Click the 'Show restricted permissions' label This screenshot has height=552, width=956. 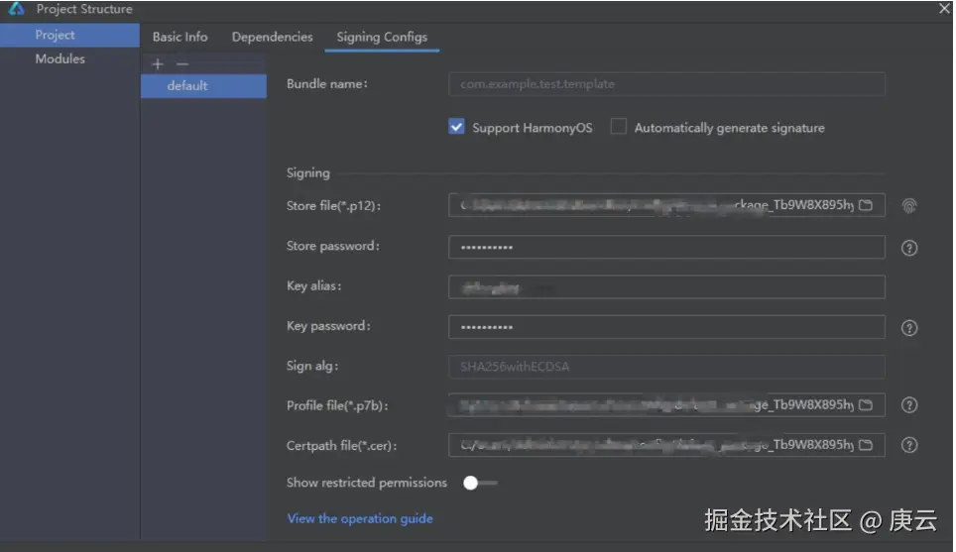366,483
